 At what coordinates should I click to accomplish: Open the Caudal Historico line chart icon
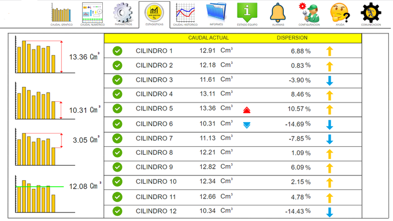coord(185,13)
